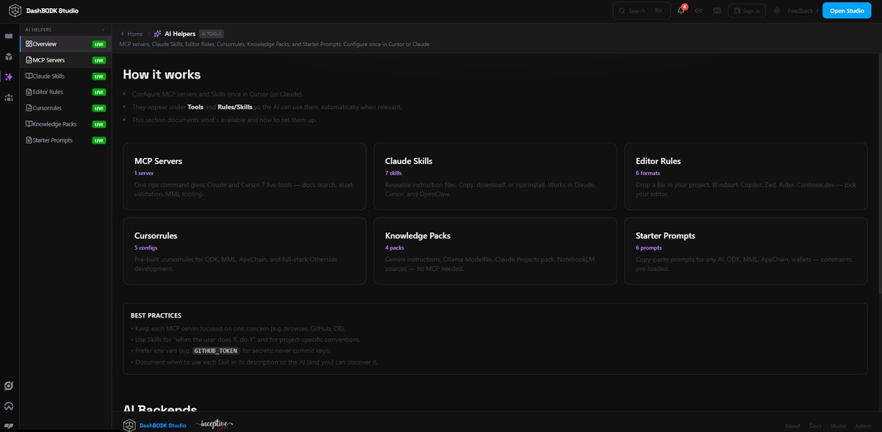
Task: Click the LIVE badge beside Cursorrules
Action: click(98, 109)
